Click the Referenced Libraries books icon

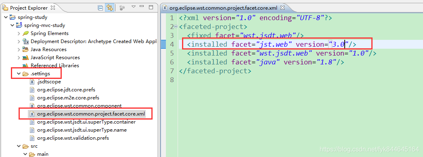pos(25,66)
